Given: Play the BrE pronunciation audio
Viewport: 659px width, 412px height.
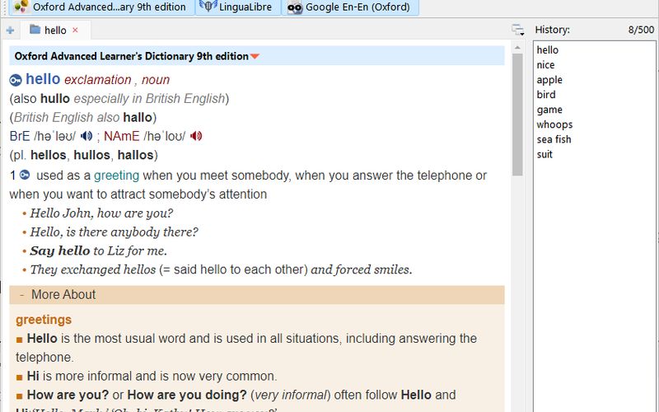Looking at the screenshot, I should coord(86,136).
